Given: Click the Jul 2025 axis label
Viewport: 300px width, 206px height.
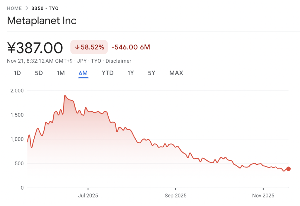Looking at the screenshot, I should (x=88, y=195).
